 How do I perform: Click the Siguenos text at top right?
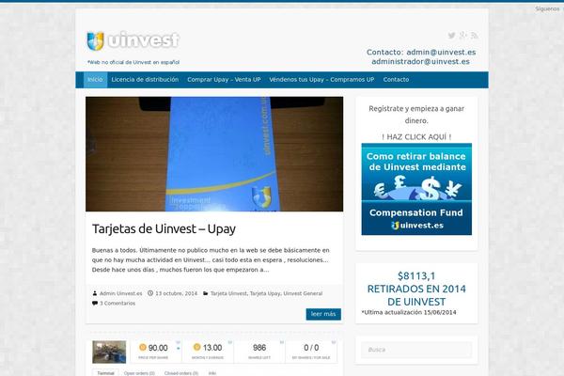pyautogui.click(x=547, y=9)
